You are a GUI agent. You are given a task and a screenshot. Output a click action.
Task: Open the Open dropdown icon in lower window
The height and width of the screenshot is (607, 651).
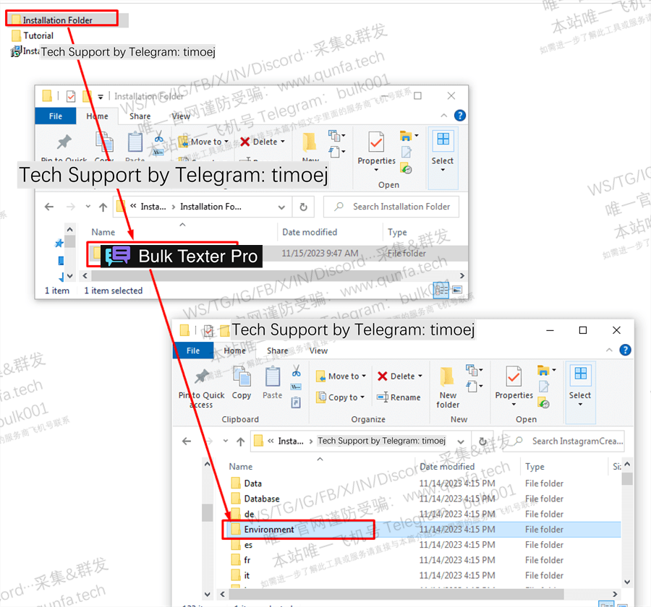[x=546, y=370]
